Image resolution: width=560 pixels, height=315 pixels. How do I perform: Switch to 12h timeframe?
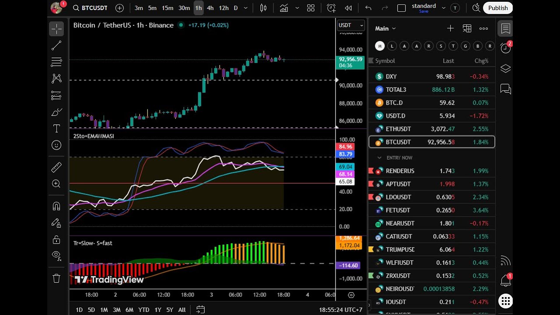(x=224, y=8)
